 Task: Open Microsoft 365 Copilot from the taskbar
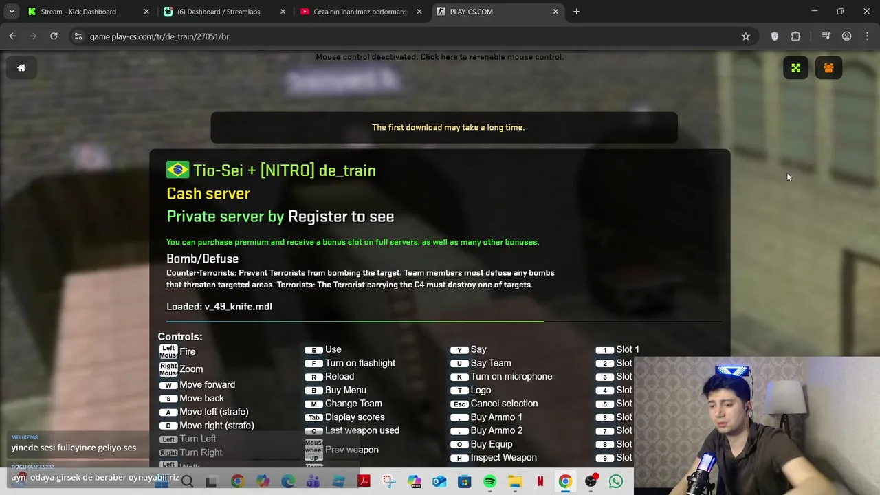click(414, 482)
